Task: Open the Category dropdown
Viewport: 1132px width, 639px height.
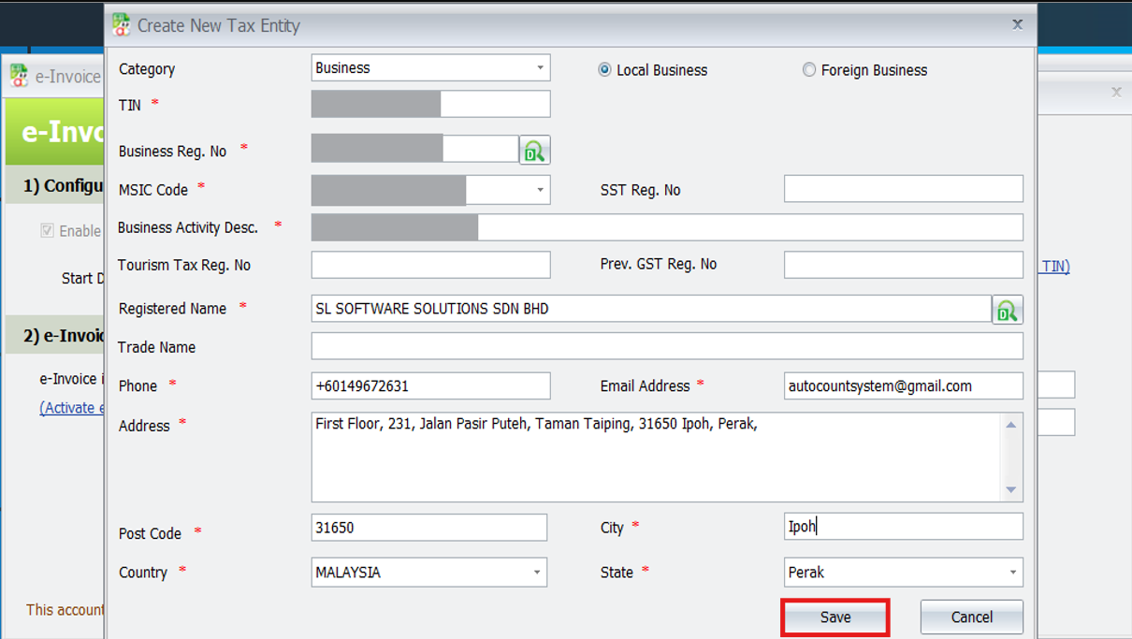Action: (540, 68)
